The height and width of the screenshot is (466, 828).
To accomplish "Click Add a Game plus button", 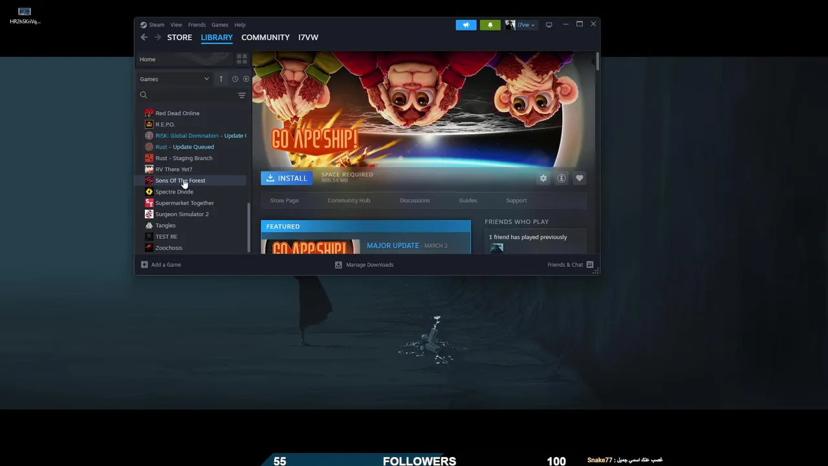I will [x=161, y=265].
